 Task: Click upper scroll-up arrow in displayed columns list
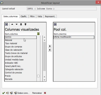[x=44, y=37]
